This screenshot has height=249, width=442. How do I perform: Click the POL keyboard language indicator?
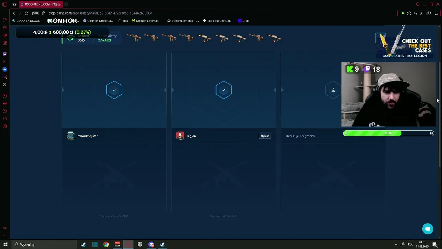[x=410, y=245]
